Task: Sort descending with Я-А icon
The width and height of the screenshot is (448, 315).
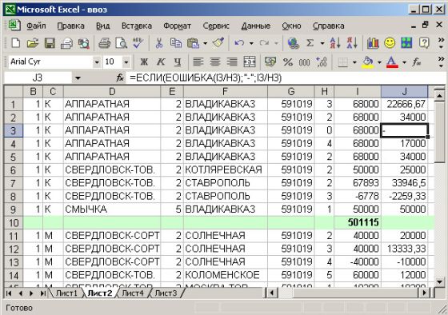Action: [352, 43]
